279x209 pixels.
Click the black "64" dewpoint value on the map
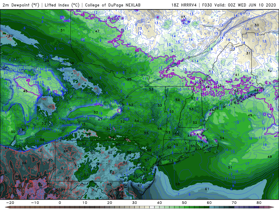point(7,148)
